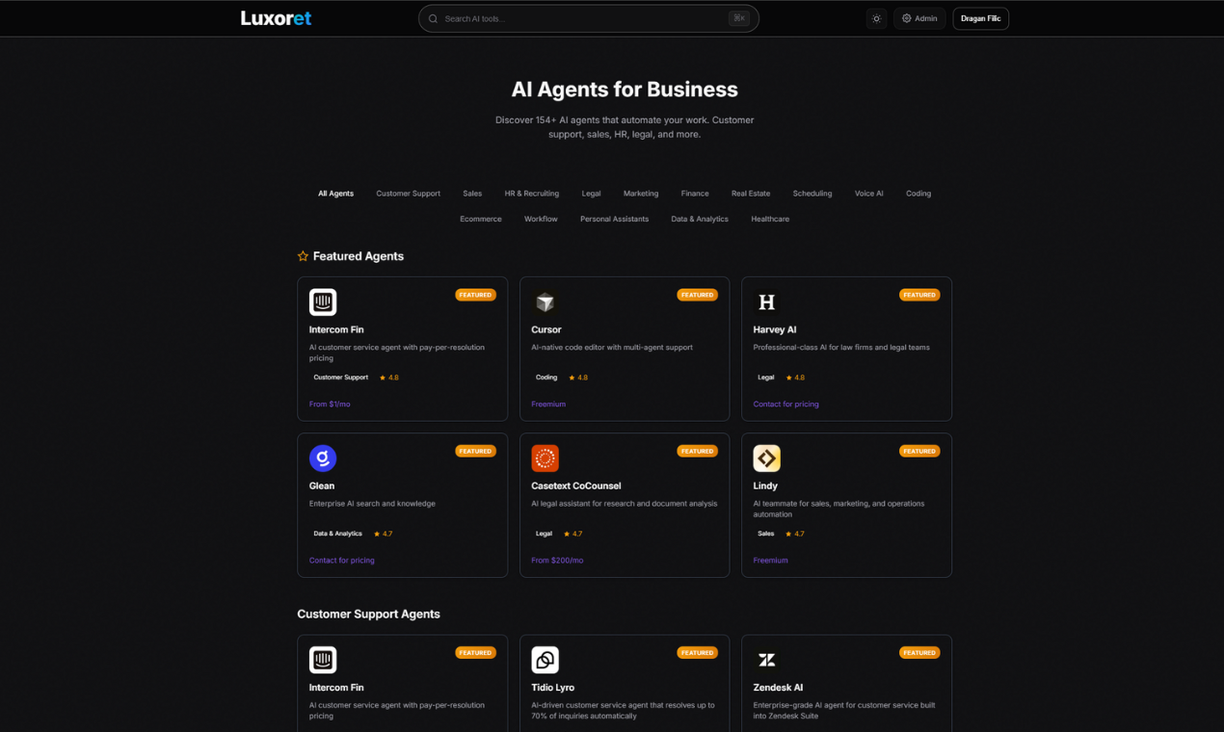Select the Legal category tab

click(x=591, y=194)
